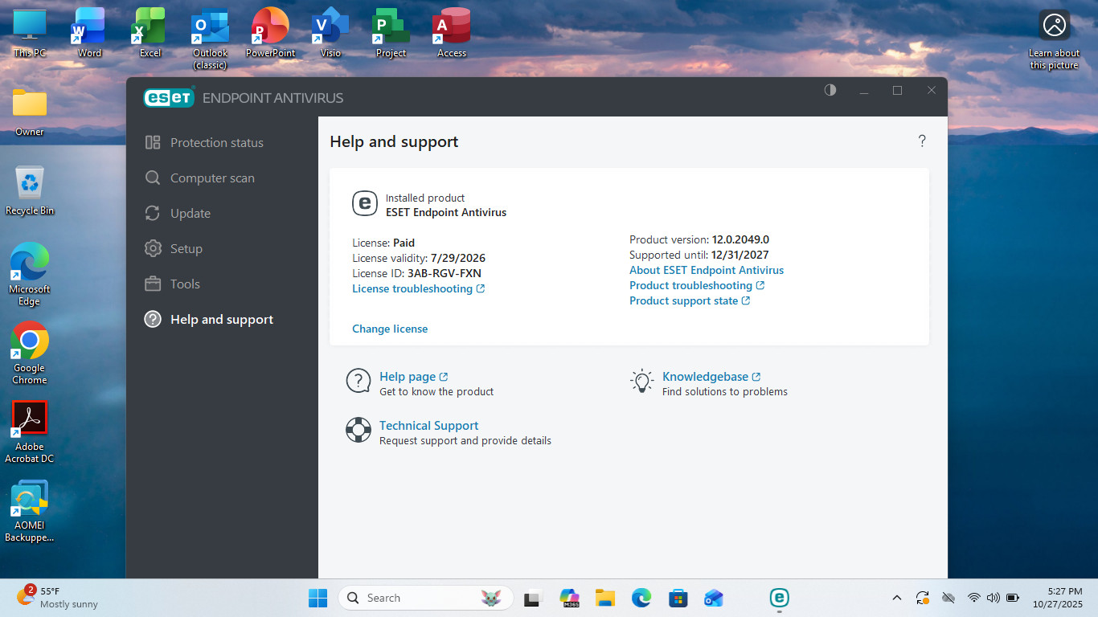Go to the Computer scan section
This screenshot has width=1098, height=617.
coord(200,178)
